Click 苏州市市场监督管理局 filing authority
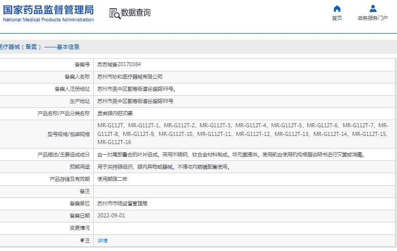The height and width of the screenshot is (251, 397). coord(122,204)
